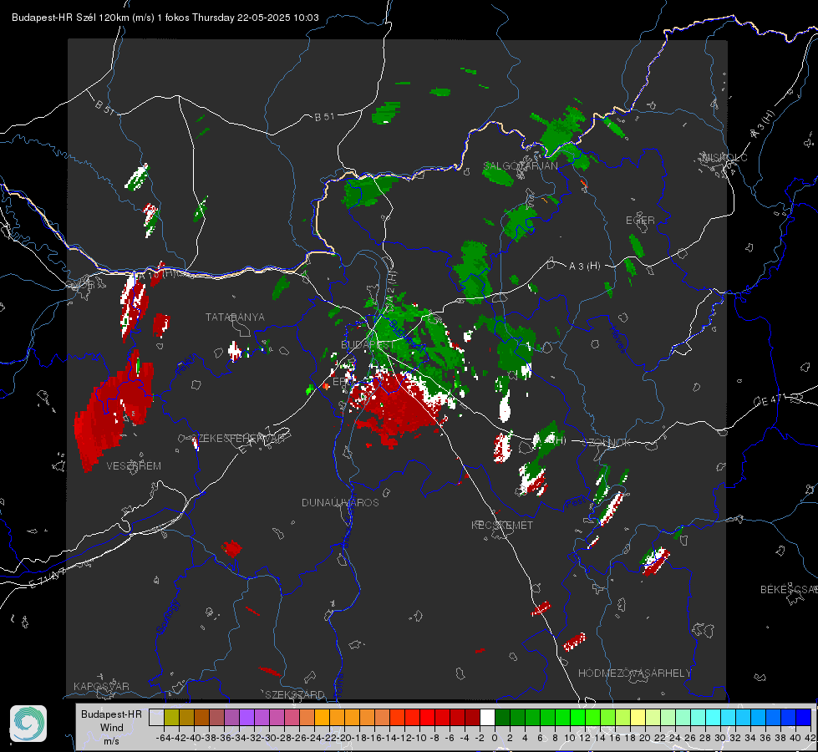818x752 pixels.
Task: Click the 'Somogy' county label
Action: point(167,617)
